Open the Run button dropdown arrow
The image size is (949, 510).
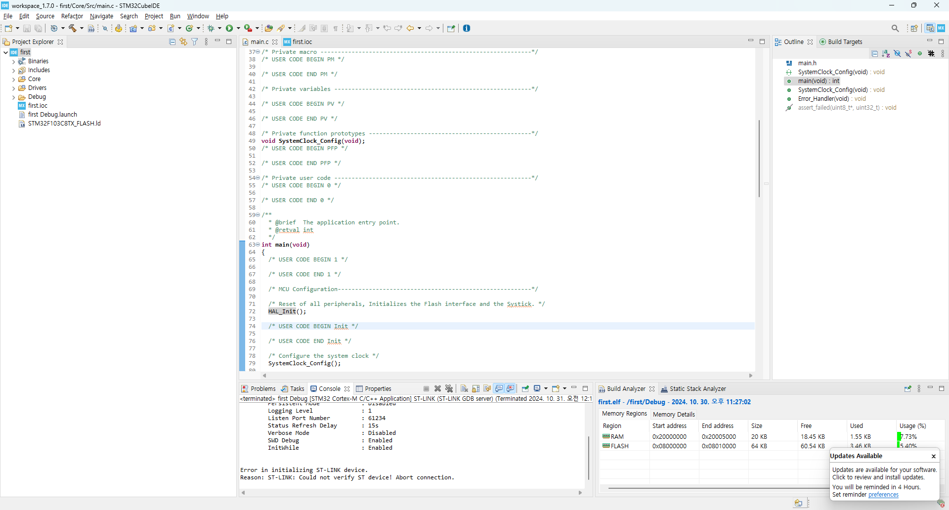(x=238, y=28)
